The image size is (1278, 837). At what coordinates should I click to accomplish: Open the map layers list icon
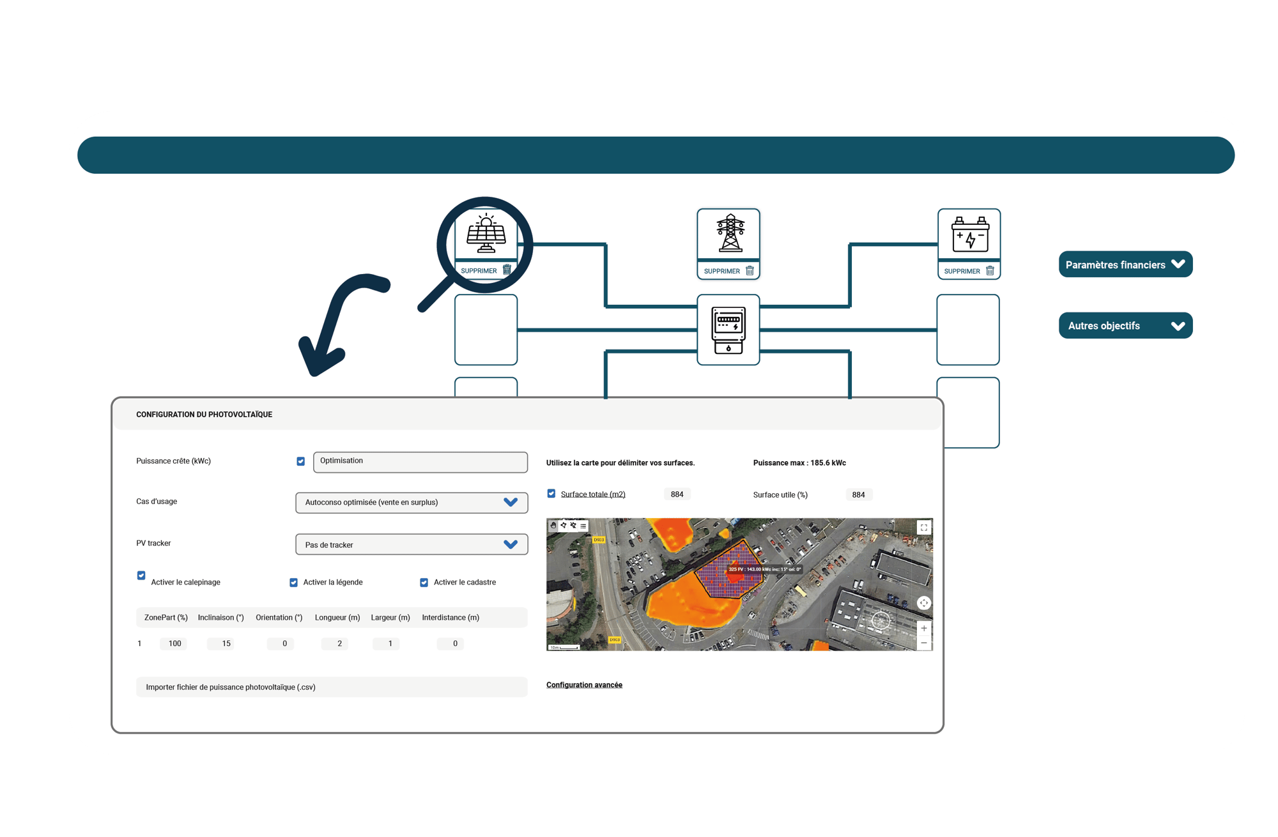pos(583,526)
